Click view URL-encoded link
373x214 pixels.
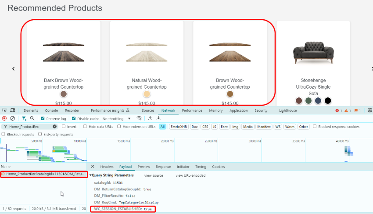click(190, 175)
